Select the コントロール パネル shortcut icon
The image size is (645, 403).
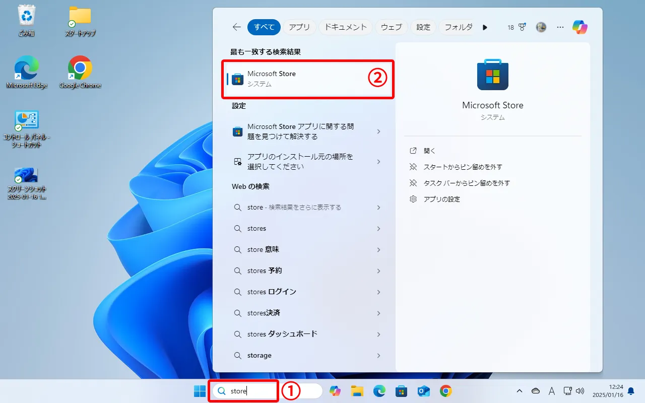click(x=27, y=129)
